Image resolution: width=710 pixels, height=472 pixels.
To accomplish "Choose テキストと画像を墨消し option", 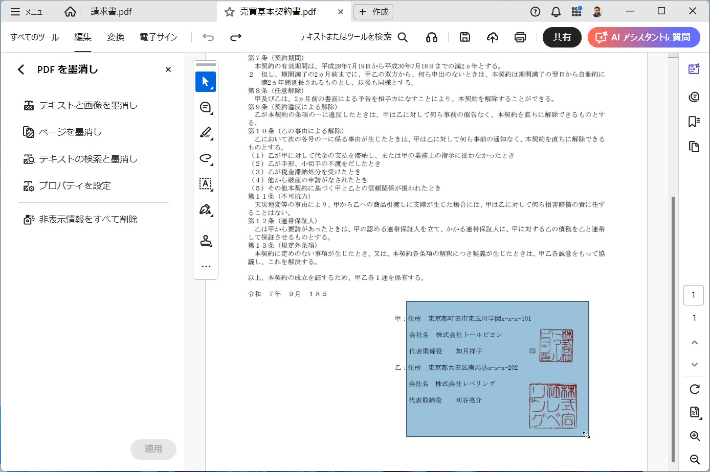I will pyautogui.click(x=81, y=105).
